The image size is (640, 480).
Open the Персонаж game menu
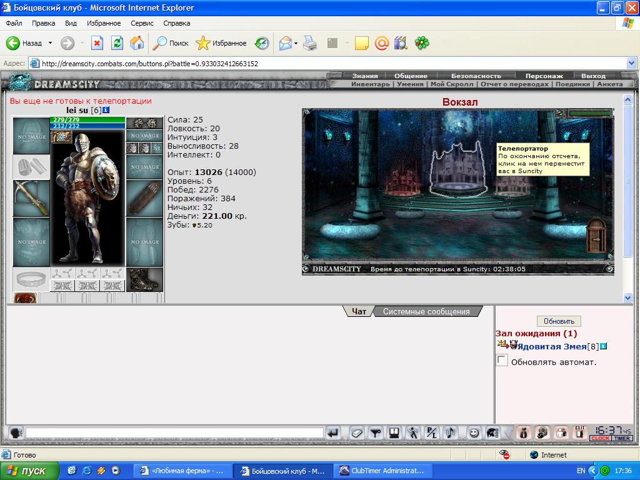[x=544, y=76]
